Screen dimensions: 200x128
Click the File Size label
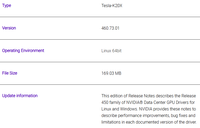click(10, 73)
